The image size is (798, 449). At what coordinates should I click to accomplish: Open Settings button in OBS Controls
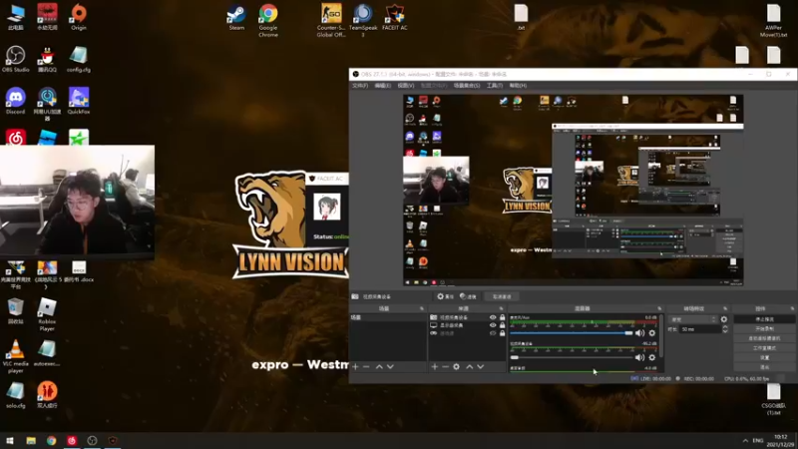click(x=764, y=358)
